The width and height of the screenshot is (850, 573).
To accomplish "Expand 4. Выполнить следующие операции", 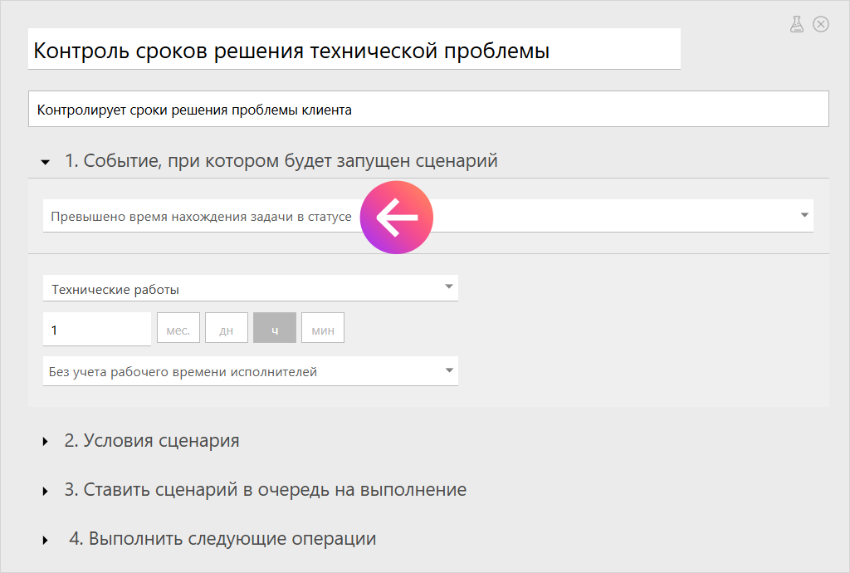I will click(222, 539).
